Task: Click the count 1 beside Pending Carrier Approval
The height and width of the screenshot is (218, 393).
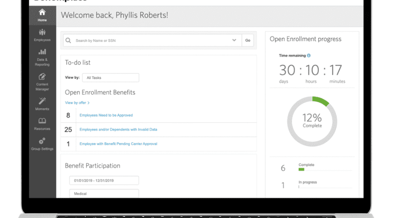Action: 68,144
